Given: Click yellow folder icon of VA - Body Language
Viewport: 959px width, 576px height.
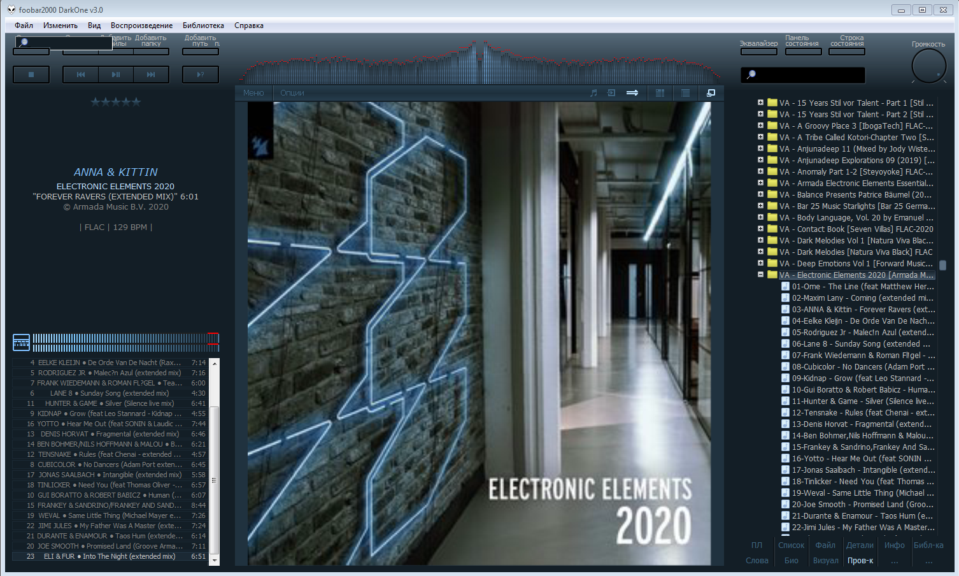Looking at the screenshot, I should (772, 217).
